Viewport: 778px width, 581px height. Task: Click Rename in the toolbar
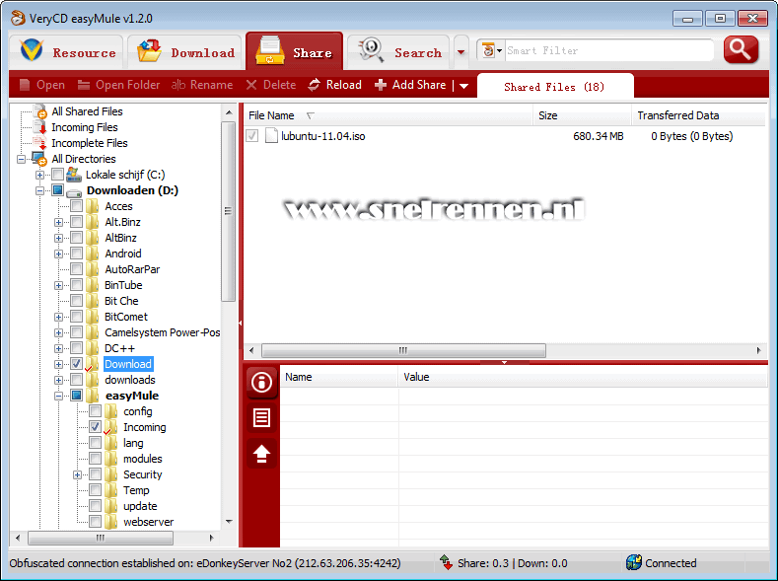click(202, 85)
